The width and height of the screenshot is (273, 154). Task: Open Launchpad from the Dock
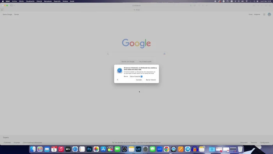tap(40, 149)
